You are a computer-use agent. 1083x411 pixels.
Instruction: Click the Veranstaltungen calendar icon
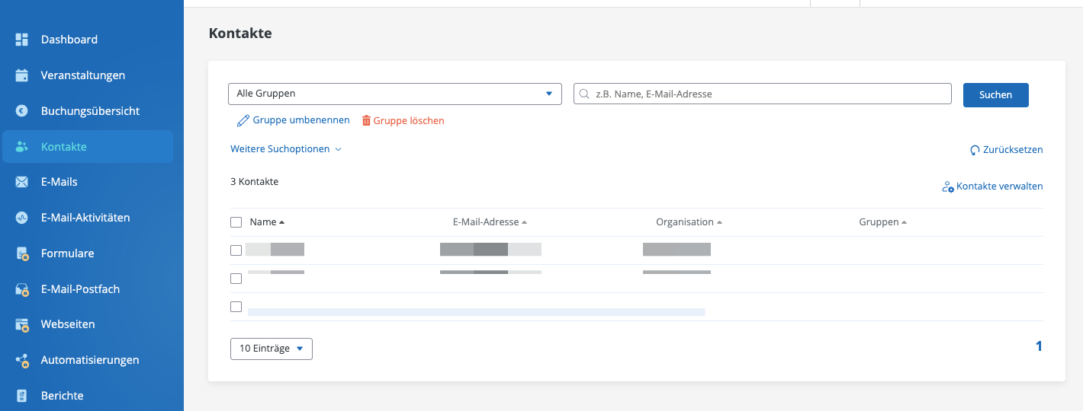pyautogui.click(x=22, y=75)
